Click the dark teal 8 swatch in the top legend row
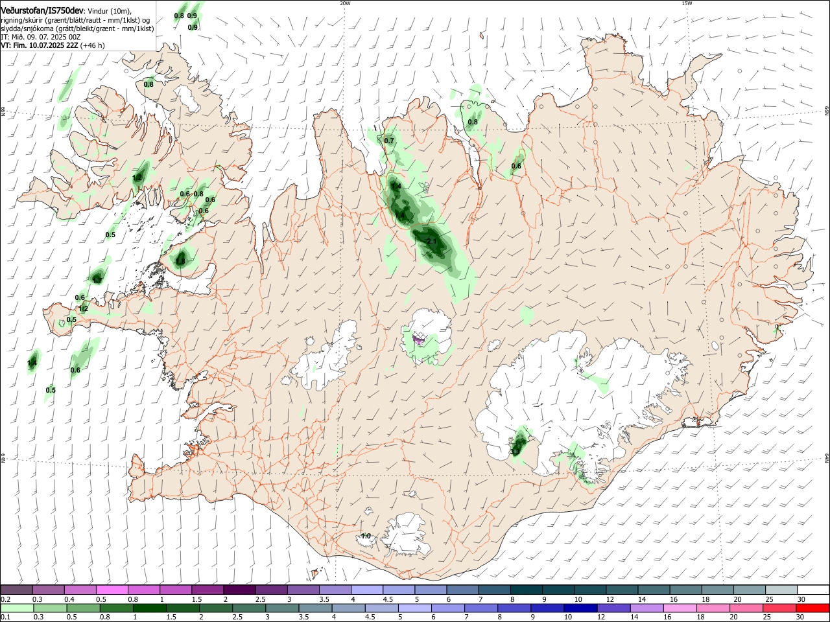This screenshot has width=830, height=622. coord(526,590)
